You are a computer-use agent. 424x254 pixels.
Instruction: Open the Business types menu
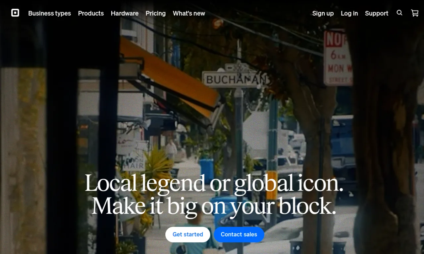pyautogui.click(x=50, y=13)
